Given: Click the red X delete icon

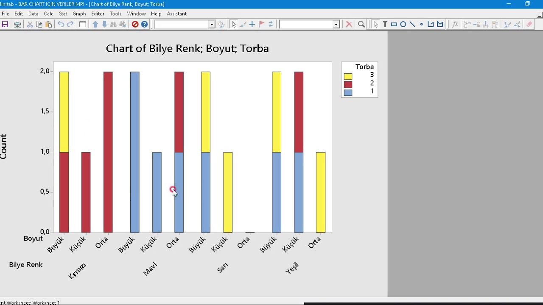Looking at the screenshot, I should click(349, 24).
